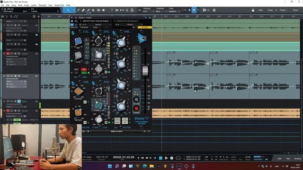303x170 pixels.
Task: Open the track list icon at top-left
Action: click(2, 17)
